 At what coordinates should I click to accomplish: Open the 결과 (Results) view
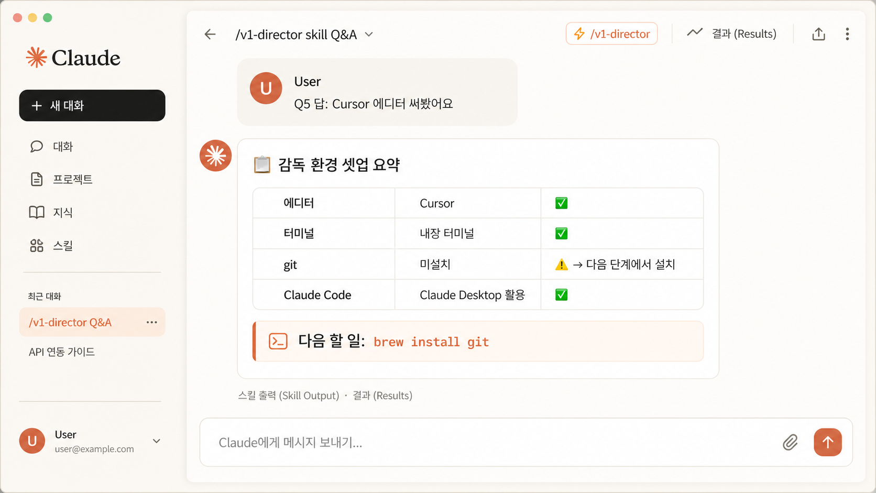click(732, 34)
